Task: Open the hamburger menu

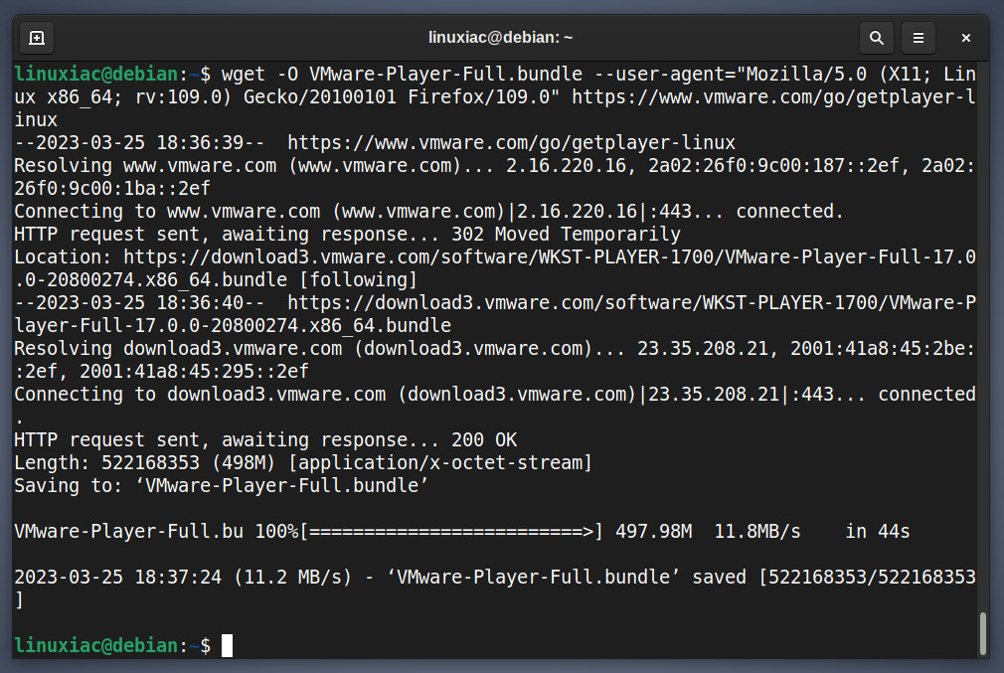Action: pos(919,38)
